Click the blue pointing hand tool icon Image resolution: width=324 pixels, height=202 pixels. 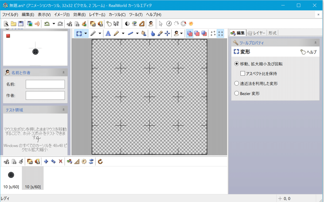tap(153, 33)
